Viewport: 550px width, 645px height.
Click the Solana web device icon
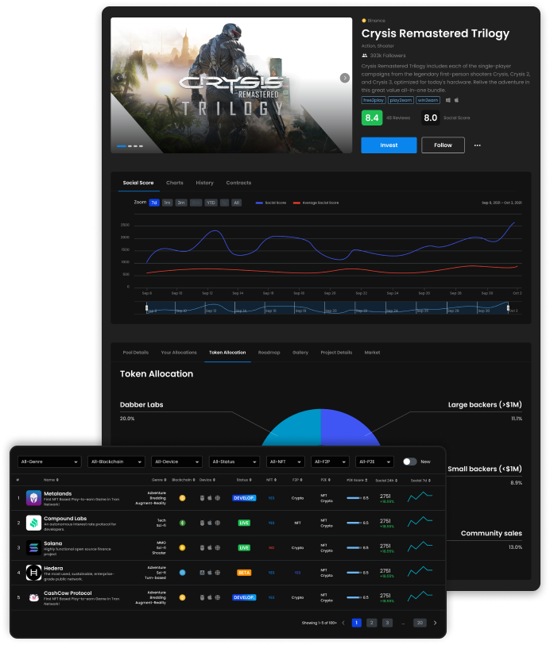pos(217,547)
